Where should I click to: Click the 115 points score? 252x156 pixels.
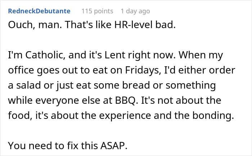[x=97, y=11]
